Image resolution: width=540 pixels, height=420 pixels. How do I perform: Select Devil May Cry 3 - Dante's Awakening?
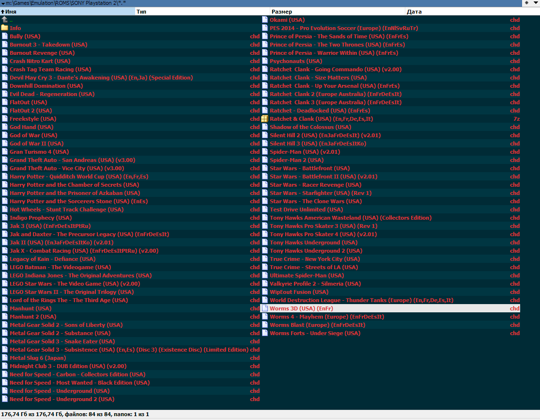pos(101,78)
